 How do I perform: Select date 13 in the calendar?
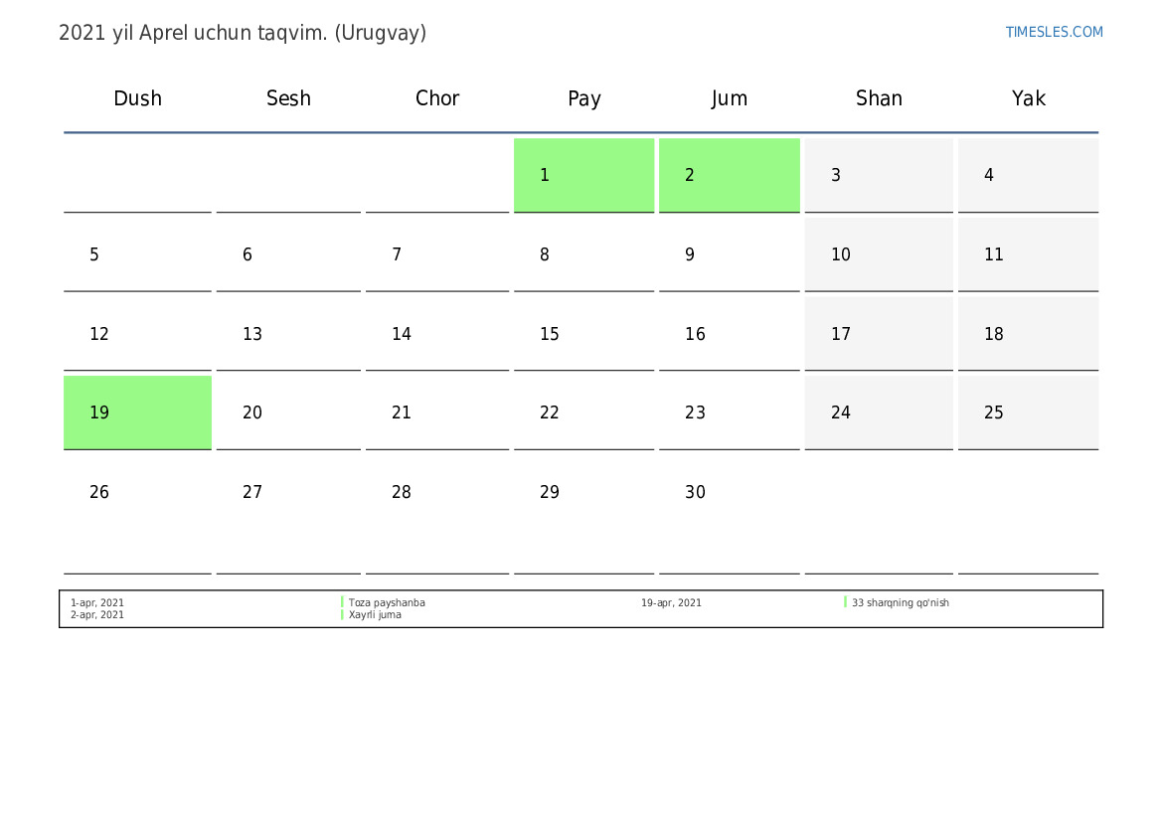pos(288,334)
